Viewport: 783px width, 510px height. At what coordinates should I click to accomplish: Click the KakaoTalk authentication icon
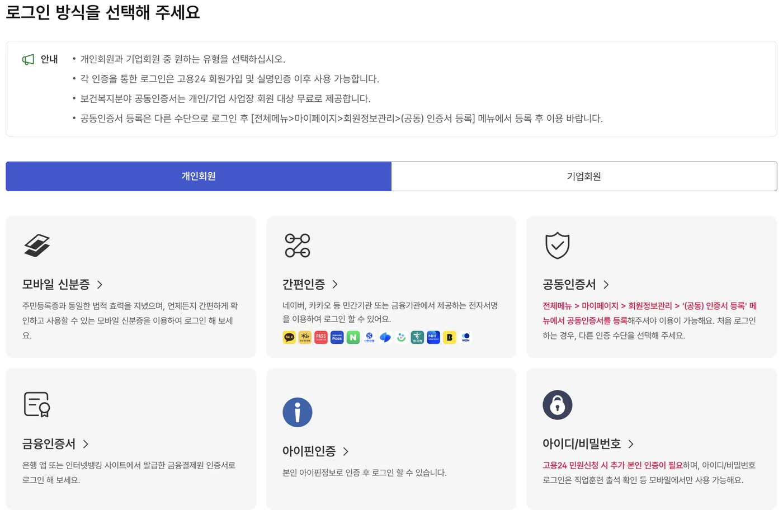[x=289, y=337]
